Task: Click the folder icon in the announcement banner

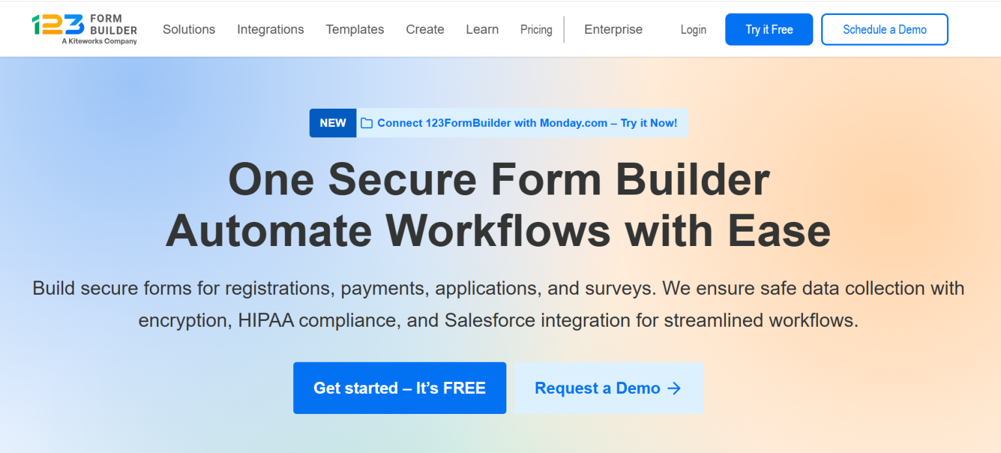Action: click(367, 123)
